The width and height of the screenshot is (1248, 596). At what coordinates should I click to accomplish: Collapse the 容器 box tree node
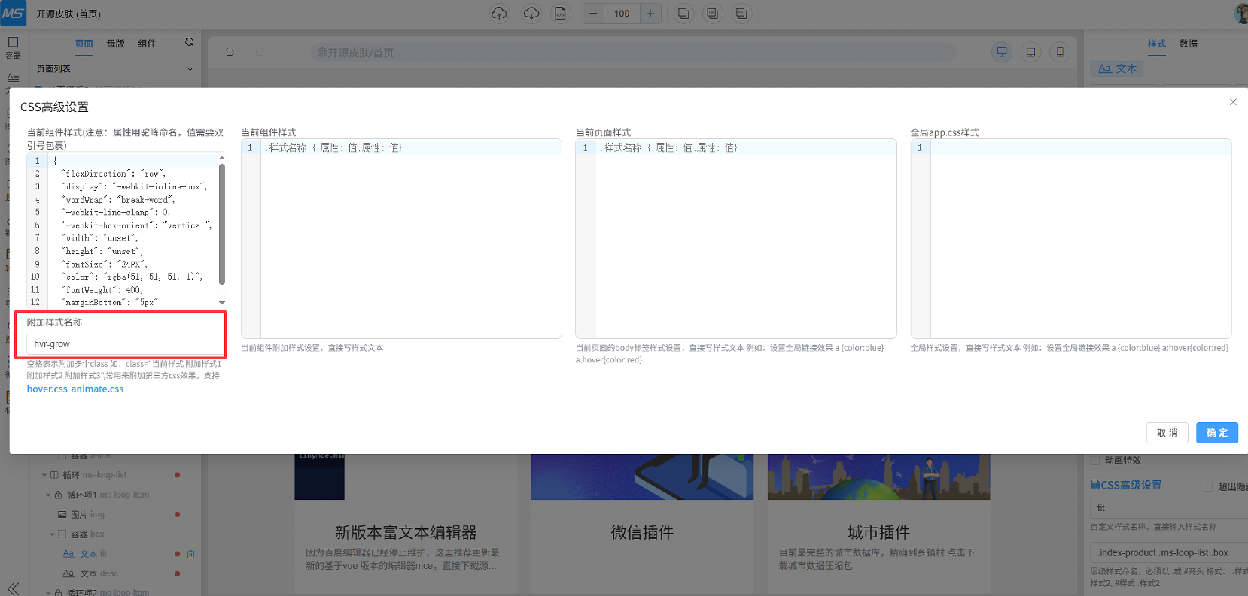(52, 534)
